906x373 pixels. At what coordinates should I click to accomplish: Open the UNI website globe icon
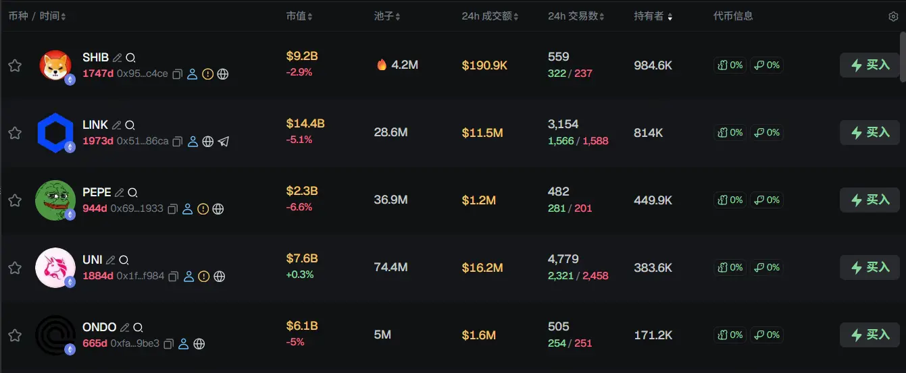[219, 277]
